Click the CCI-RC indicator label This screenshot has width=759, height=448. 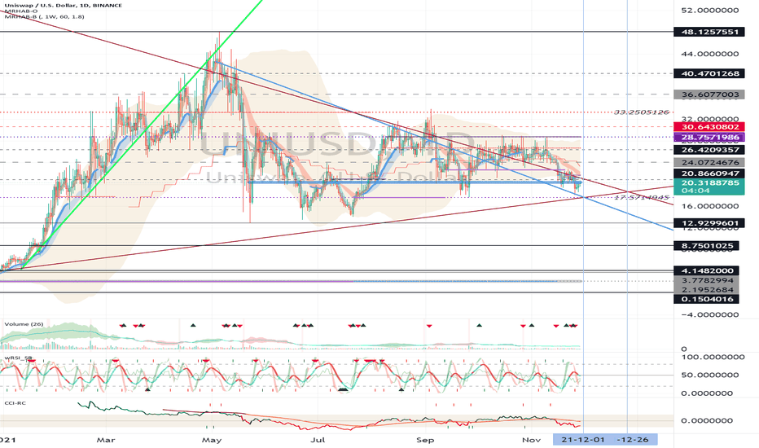pyautogui.click(x=15, y=402)
